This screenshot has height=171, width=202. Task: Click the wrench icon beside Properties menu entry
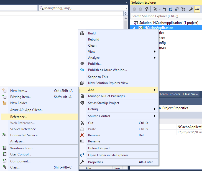click(82, 162)
